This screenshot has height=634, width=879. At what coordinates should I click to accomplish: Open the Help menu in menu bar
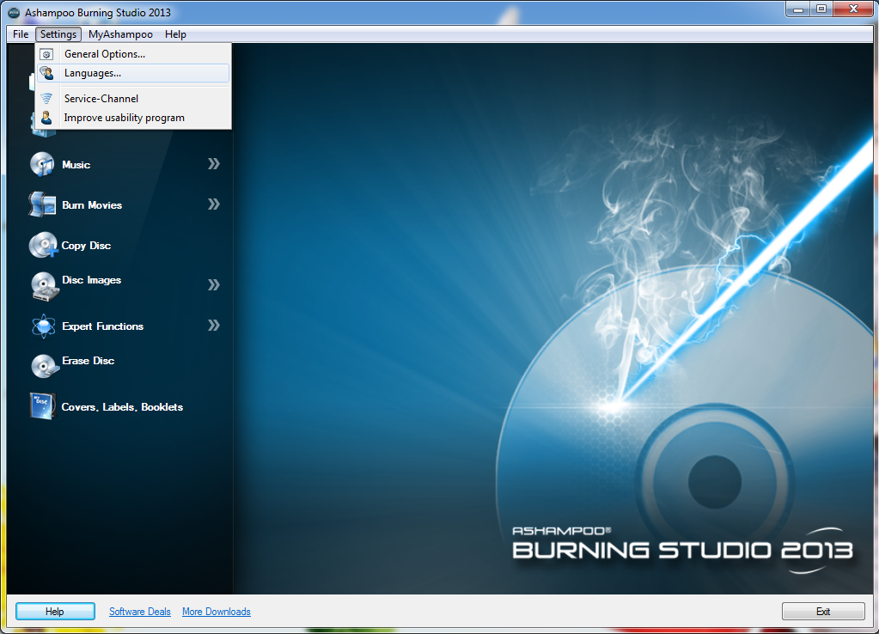(175, 34)
